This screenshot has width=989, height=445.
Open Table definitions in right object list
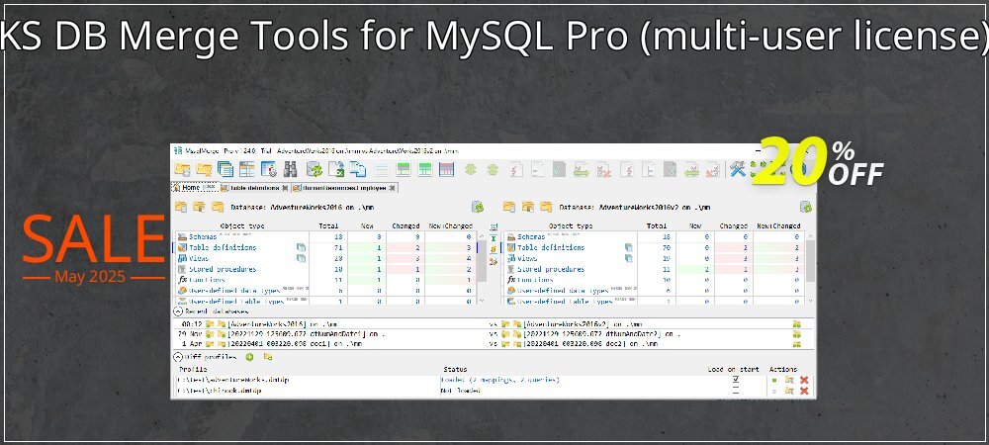coord(551,247)
